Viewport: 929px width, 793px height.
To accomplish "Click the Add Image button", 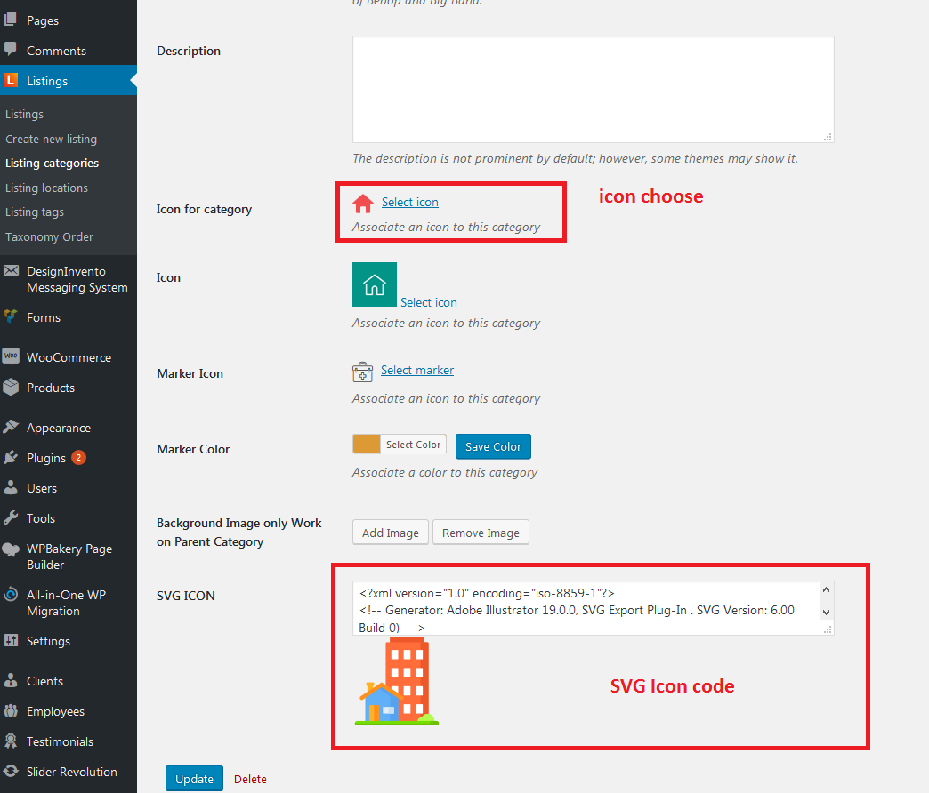I will click(x=391, y=533).
